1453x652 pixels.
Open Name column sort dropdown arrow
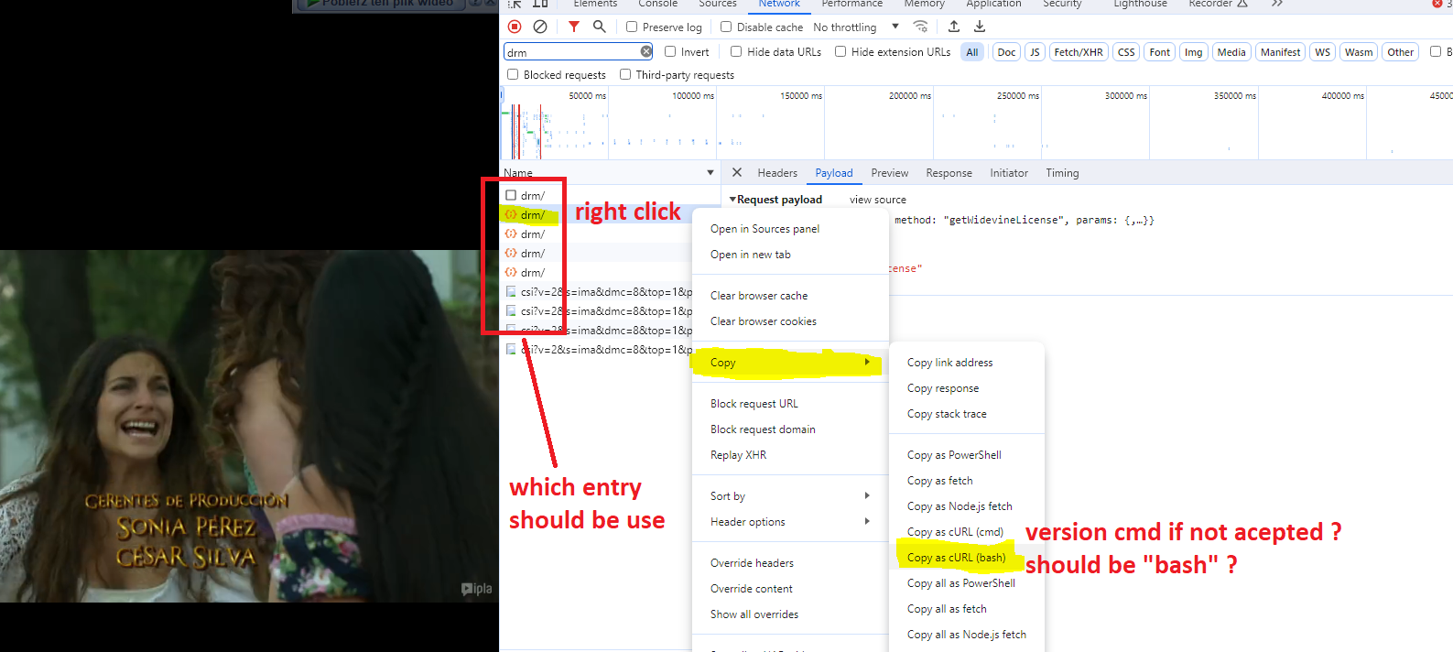[710, 173]
